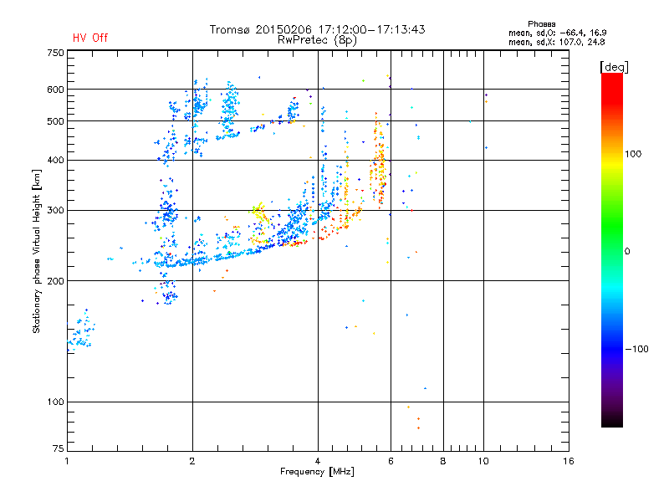The width and height of the screenshot is (669, 502).
Task: Click the '[deg]' colorbar unit label
Action: pos(614,68)
